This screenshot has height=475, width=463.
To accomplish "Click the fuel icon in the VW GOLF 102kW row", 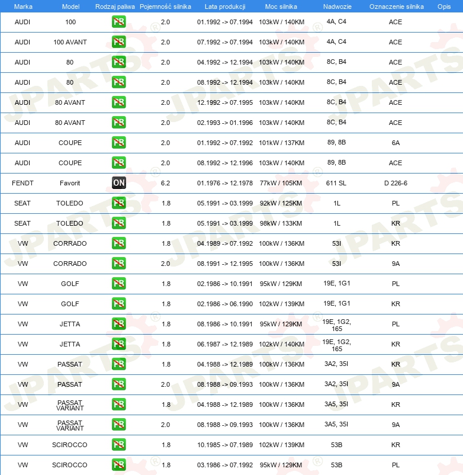I will tap(118, 304).
